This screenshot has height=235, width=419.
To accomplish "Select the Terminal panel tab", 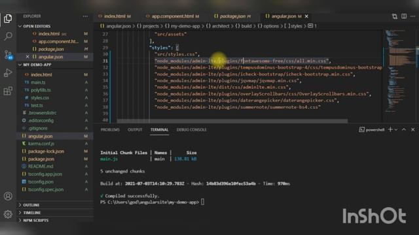I will coord(159,129).
